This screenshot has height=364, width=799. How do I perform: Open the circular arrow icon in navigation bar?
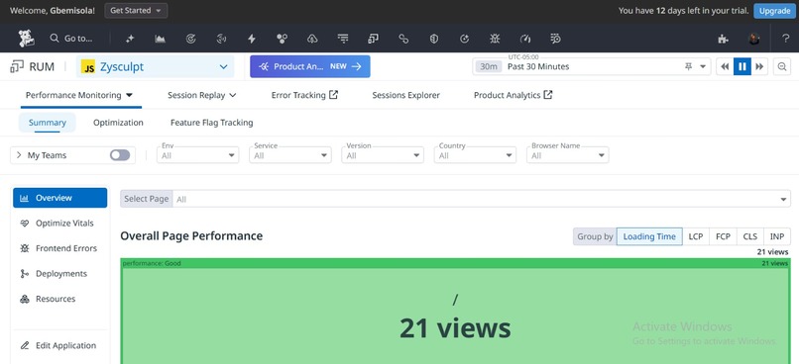point(464,39)
